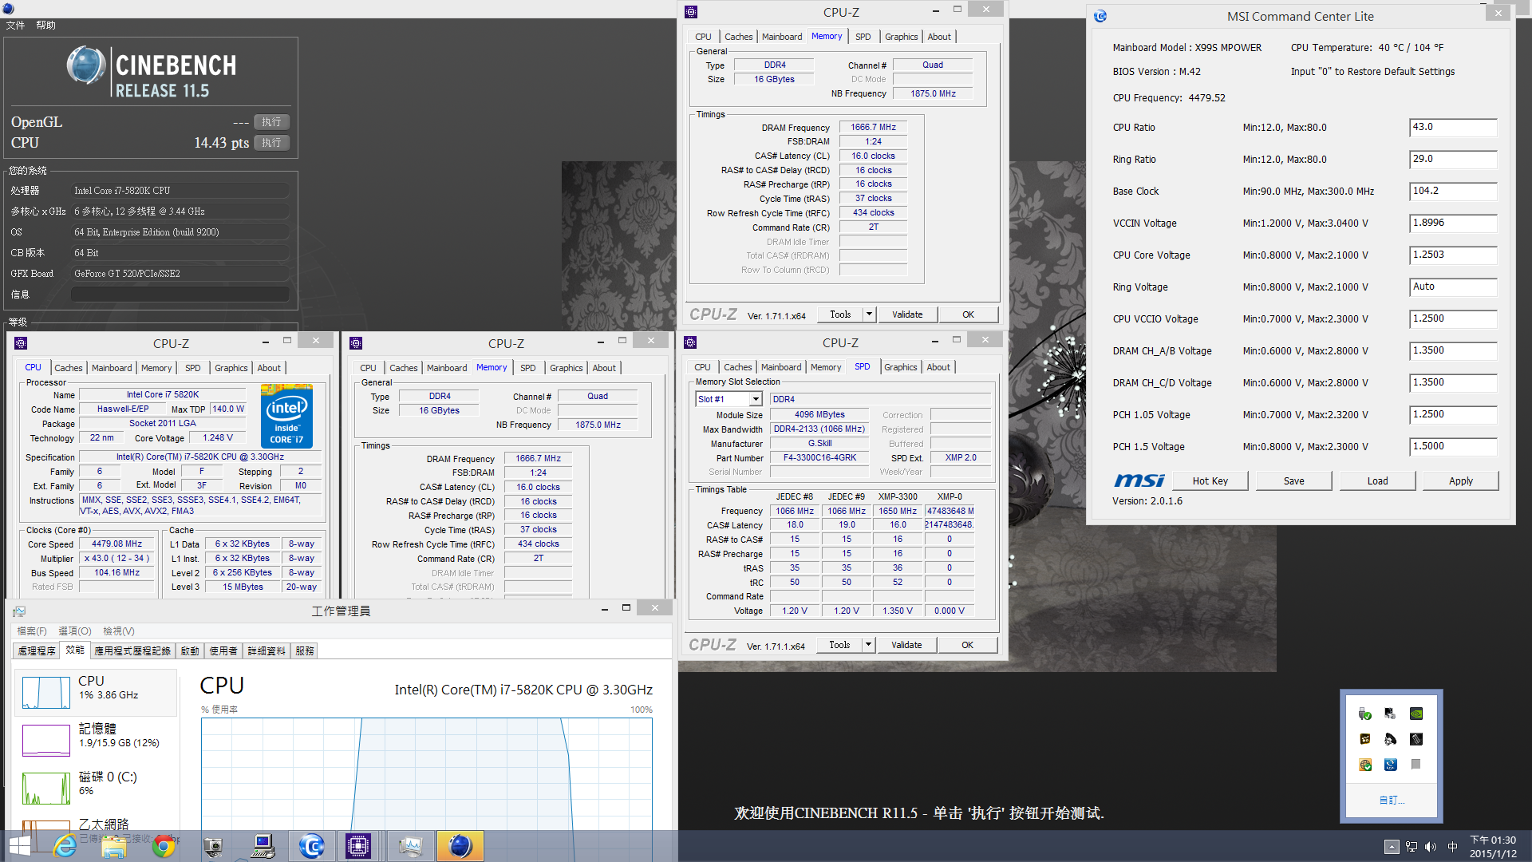Image resolution: width=1532 pixels, height=862 pixels.
Task: Open the Windows Start button
Action: (19, 846)
